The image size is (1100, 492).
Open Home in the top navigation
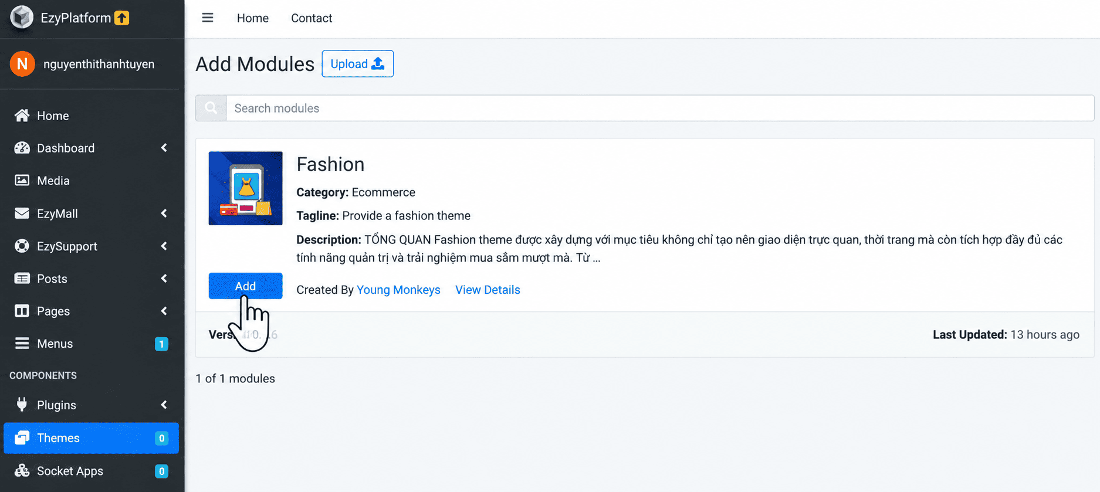point(253,18)
